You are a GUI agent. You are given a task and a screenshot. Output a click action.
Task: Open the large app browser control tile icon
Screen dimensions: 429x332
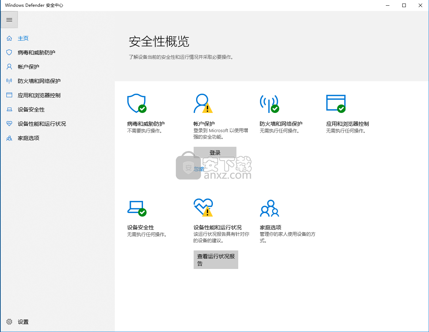tap(336, 103)
